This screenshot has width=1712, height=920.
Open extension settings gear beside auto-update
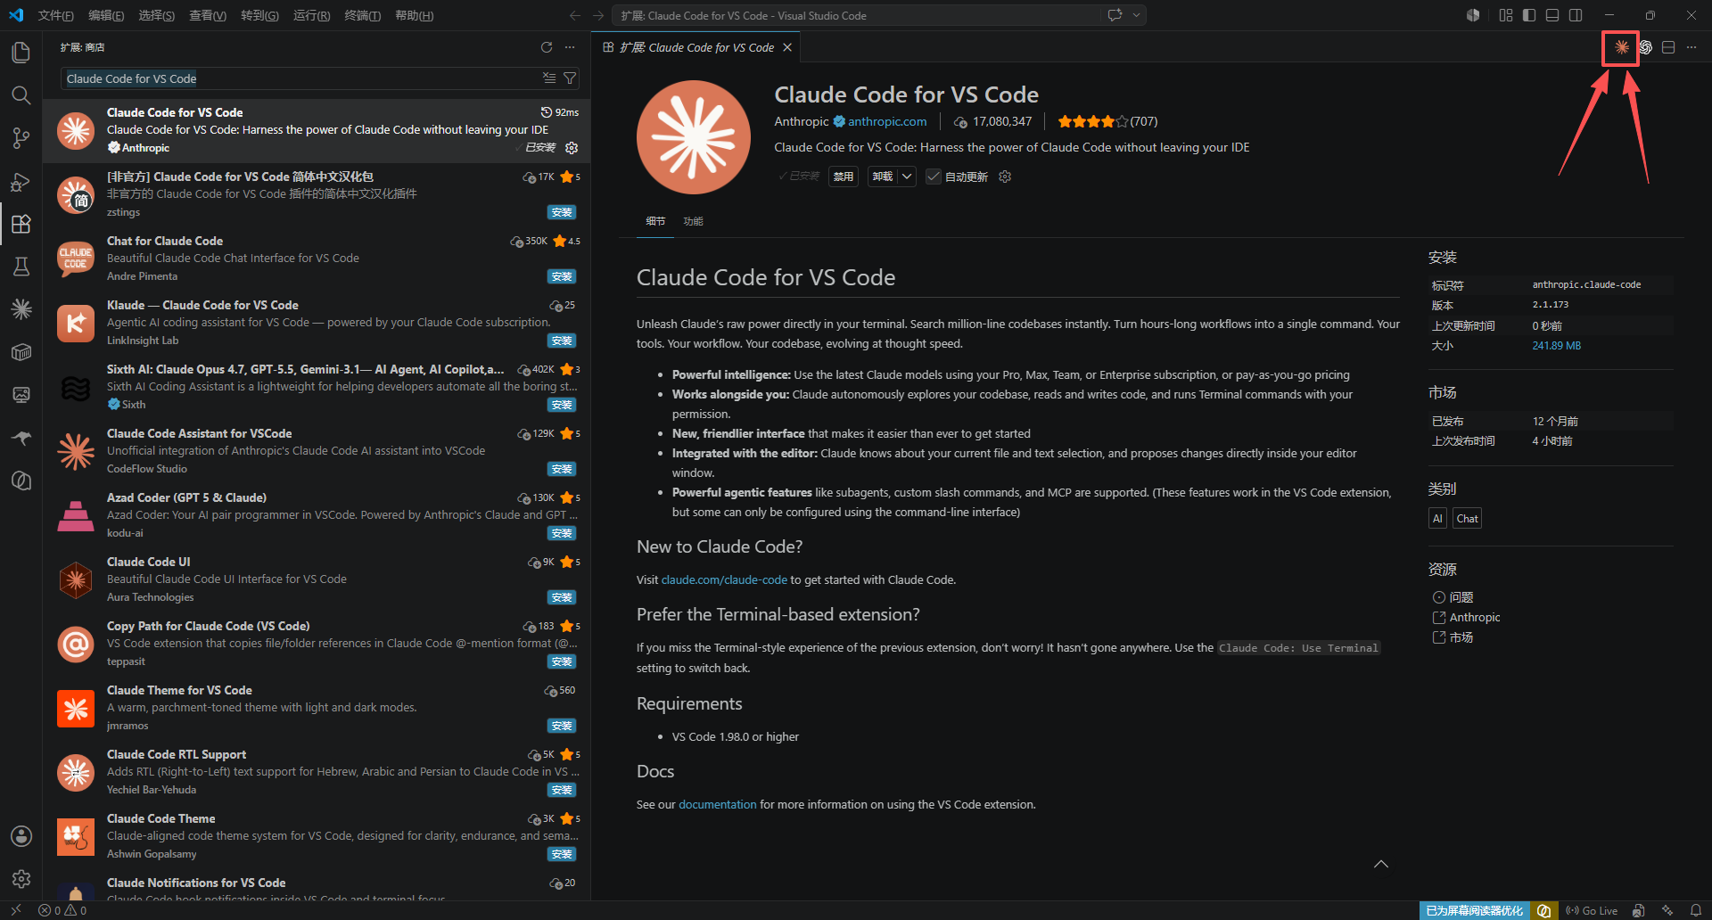[x=1005, y=177]
